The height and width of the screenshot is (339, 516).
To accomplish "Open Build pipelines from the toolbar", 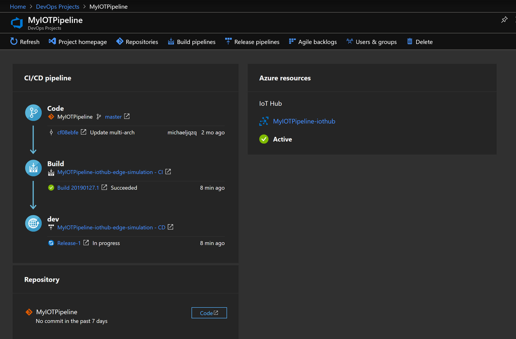I will tap(192, 42).
